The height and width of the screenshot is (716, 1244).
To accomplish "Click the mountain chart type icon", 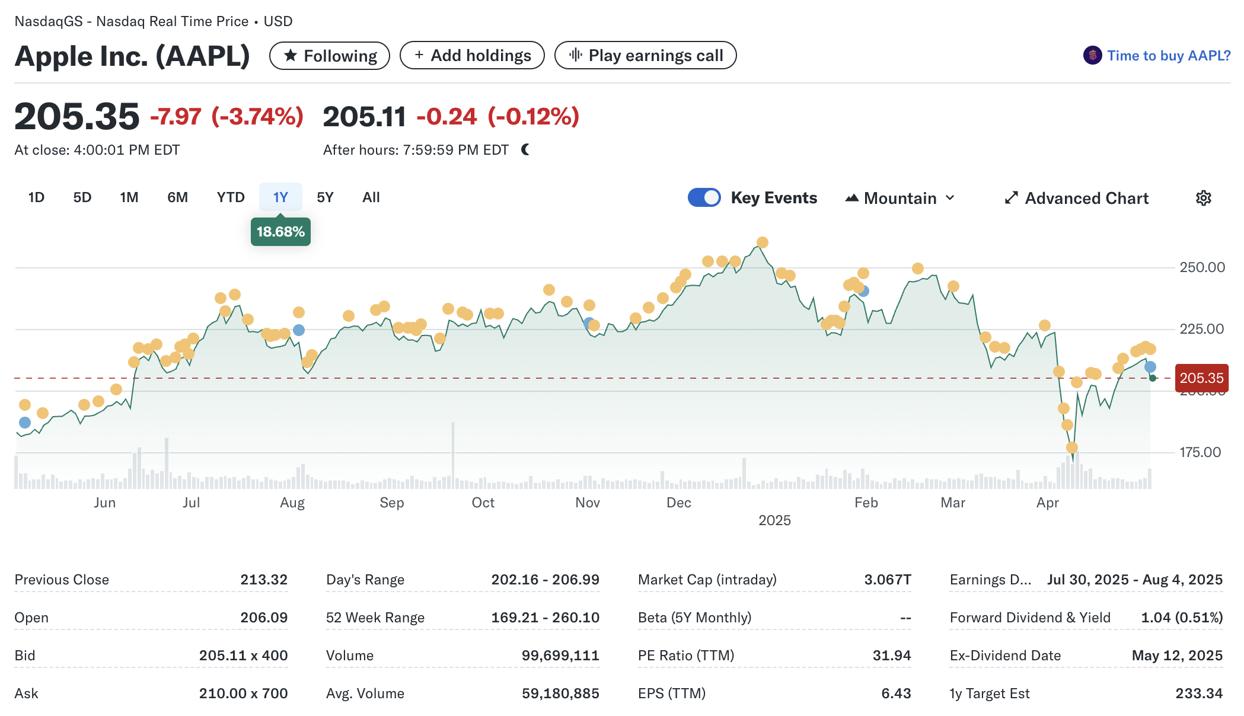I will point(851,198).
